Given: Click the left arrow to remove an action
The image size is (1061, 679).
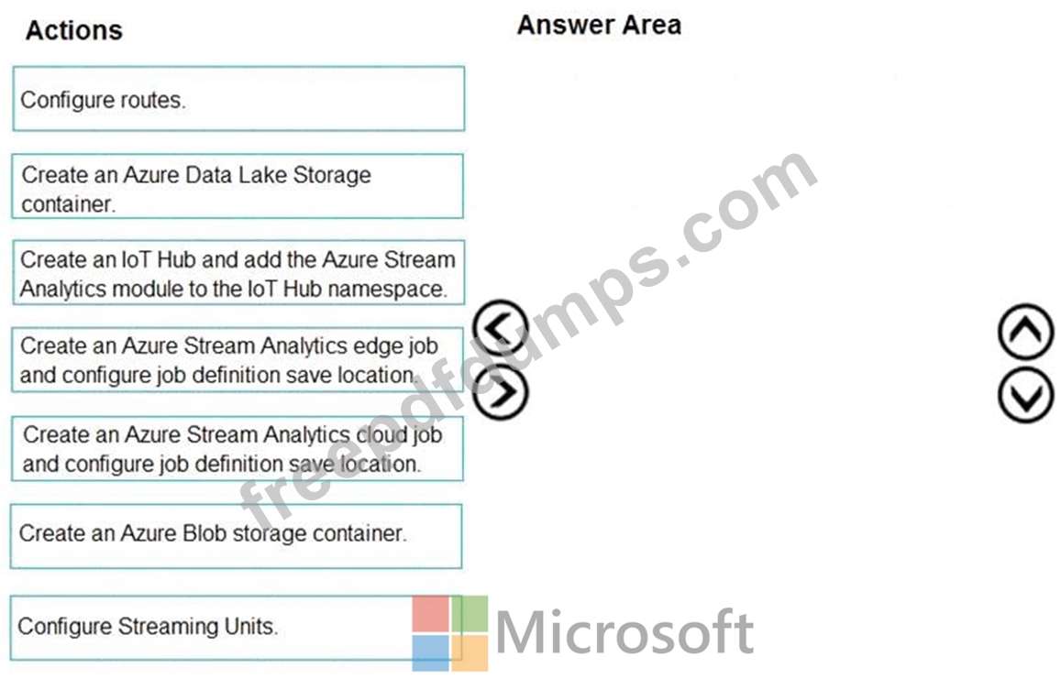Looking at the screenshot, I should point(501,329).
